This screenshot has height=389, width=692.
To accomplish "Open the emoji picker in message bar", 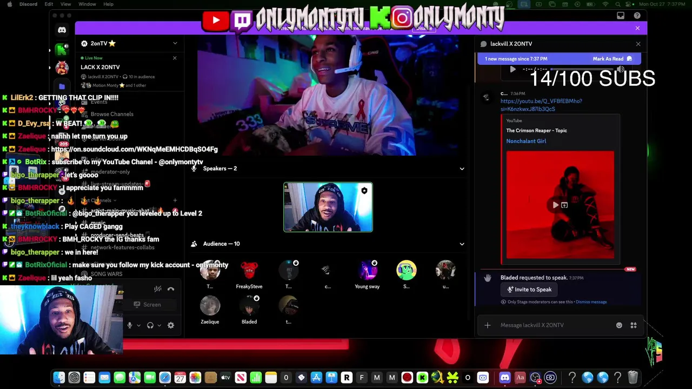I will point(619,325).
